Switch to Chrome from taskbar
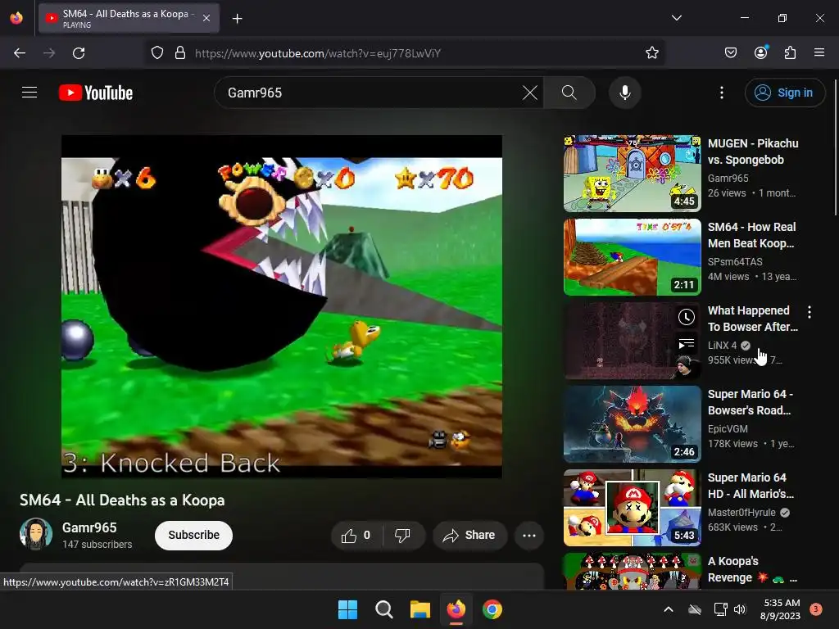 pyautogui.click(x=492, y=609)
